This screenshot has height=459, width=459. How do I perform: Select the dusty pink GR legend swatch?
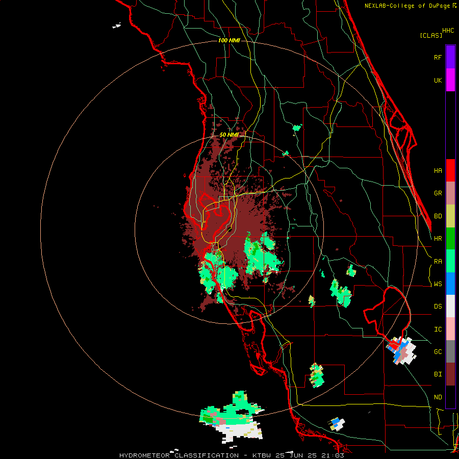450,193
